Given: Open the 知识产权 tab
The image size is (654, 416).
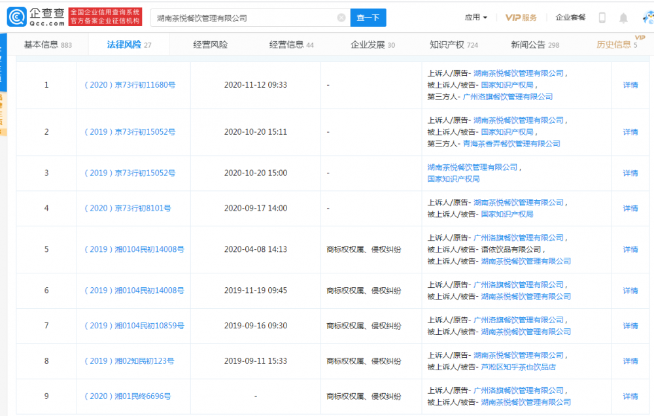Looking at the screenshot, I should (453, 44).
